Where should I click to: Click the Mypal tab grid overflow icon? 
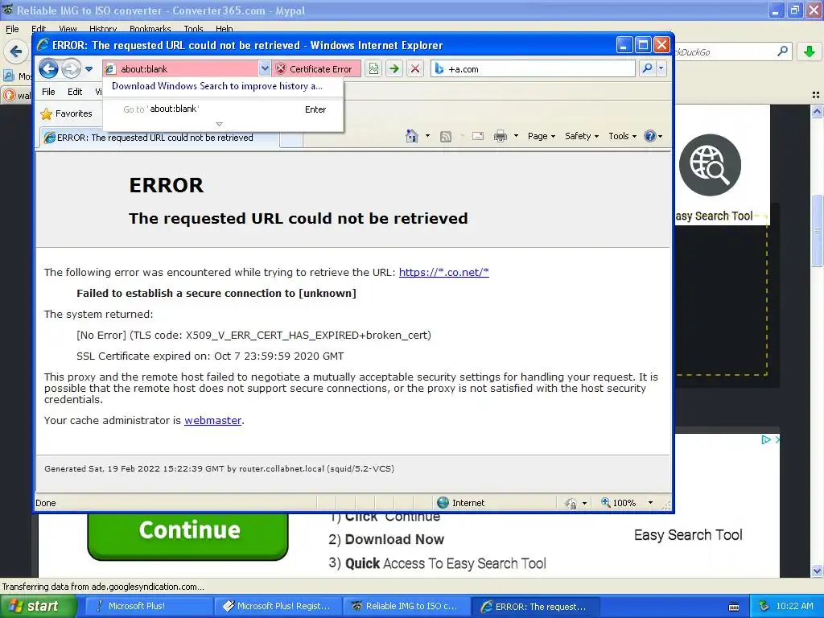point(816,95)
